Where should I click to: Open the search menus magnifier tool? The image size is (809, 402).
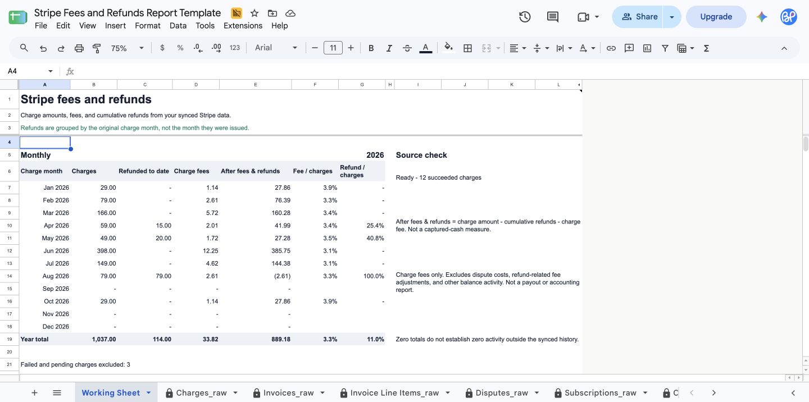[x=24, y=48]
